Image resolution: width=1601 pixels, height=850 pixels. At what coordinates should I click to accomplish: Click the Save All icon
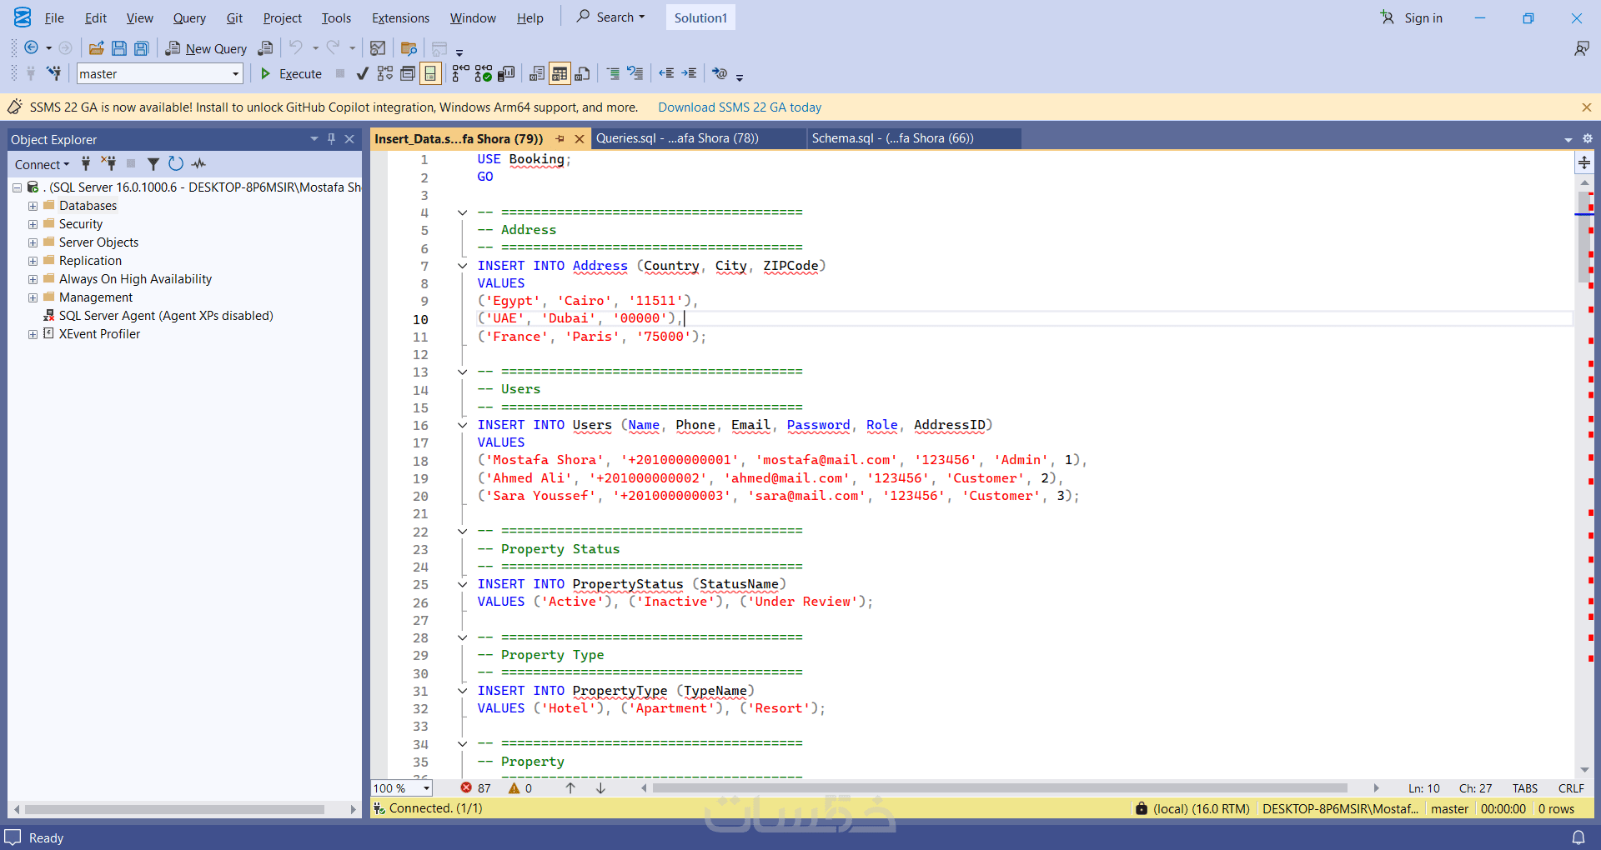click(142, 48)
